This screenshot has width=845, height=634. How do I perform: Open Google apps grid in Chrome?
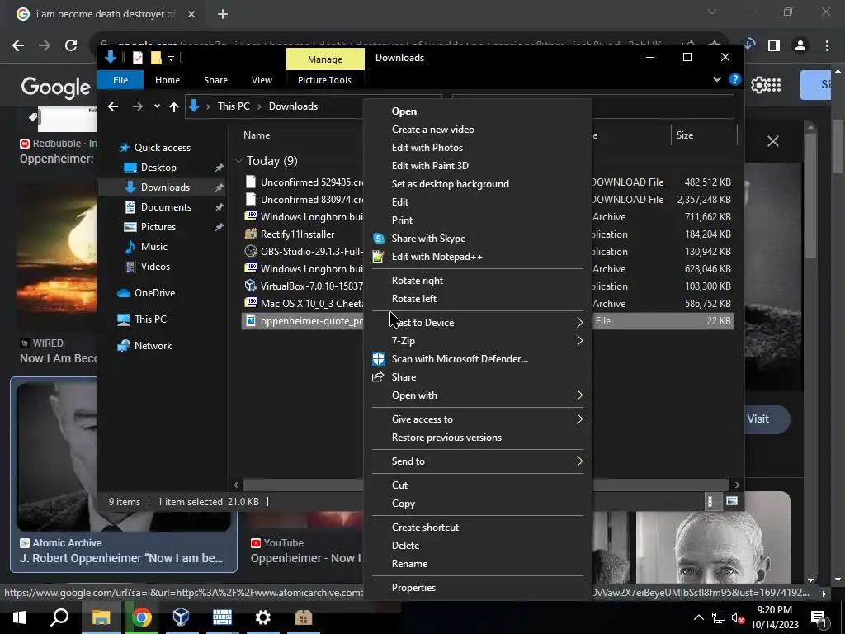click(x=774, y=85)
